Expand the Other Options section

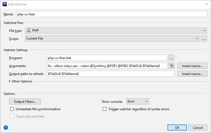point(10,81)
